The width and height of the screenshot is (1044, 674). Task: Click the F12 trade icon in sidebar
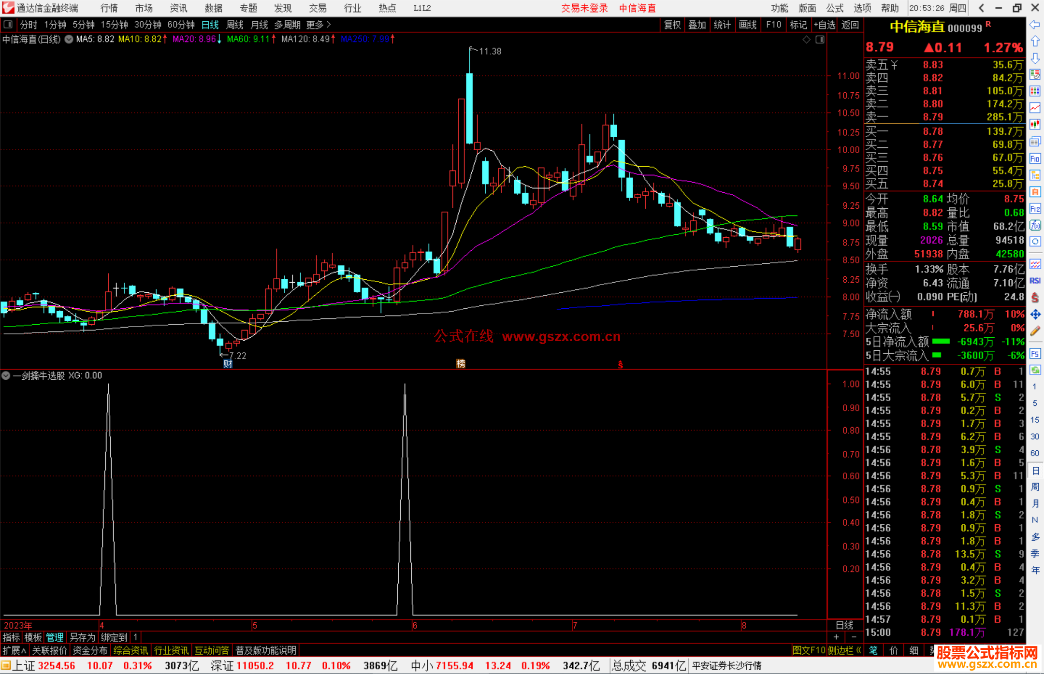coord(1035,209)
